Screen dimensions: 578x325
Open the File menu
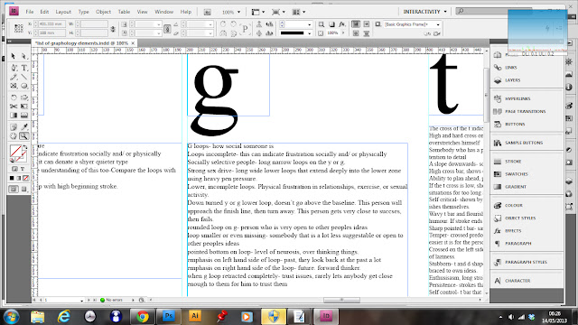coord(30,12)
